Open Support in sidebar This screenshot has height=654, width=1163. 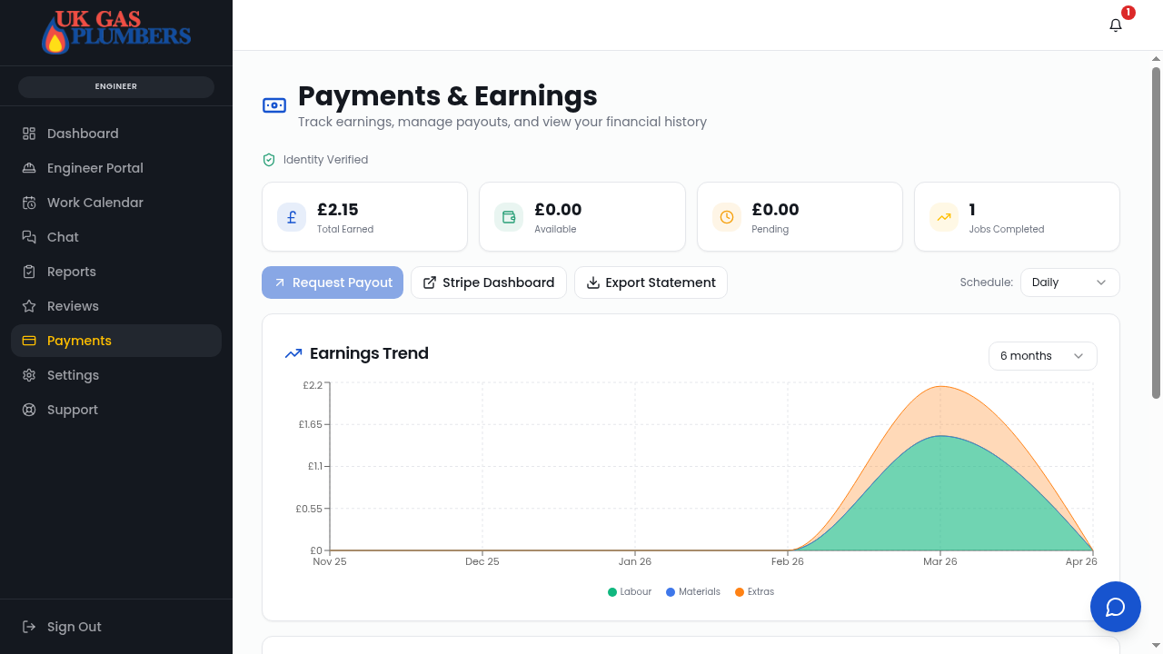[116, 410]
